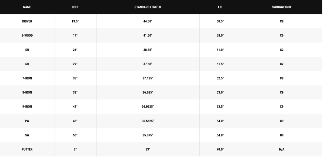Image resolution: width=323 pixels, height=158 pixels.
Task: Click the putter swingweight N/A cell
Action: [x=282, y=149]
